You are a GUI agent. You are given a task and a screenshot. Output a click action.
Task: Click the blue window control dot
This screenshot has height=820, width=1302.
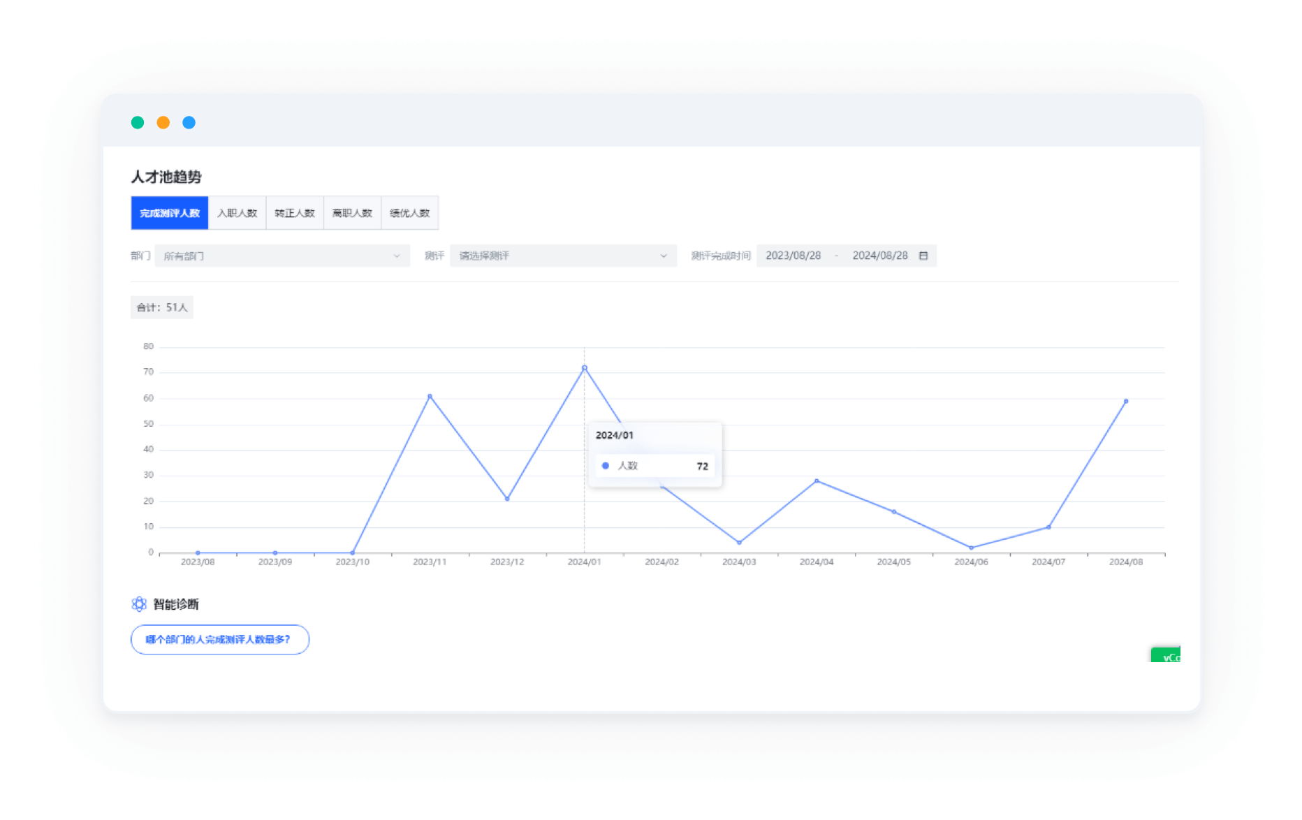coord(189,122)
